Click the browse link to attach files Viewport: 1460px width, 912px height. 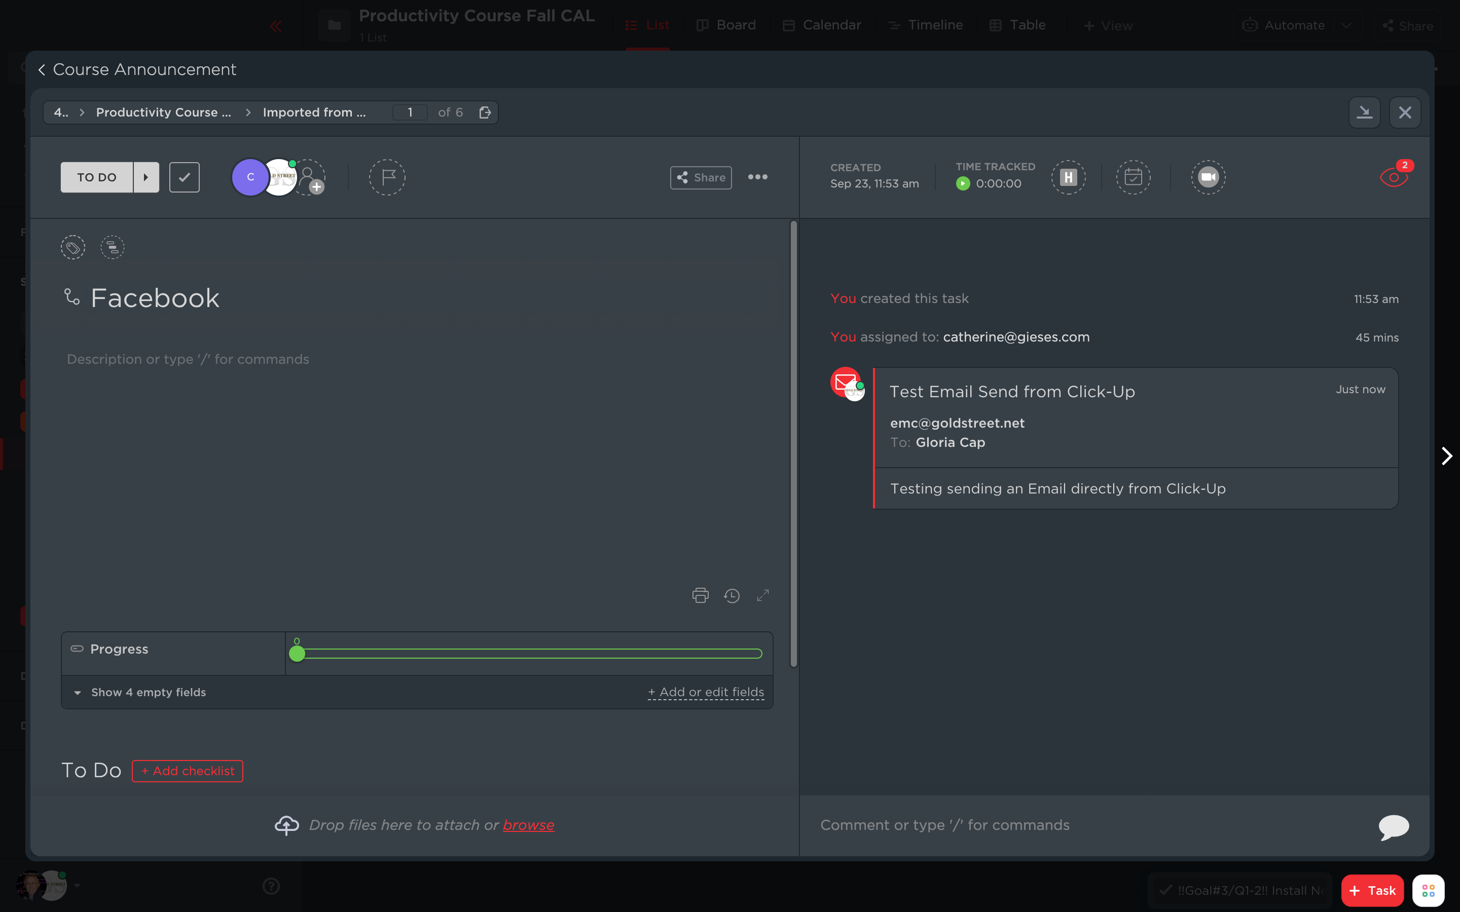529,825
